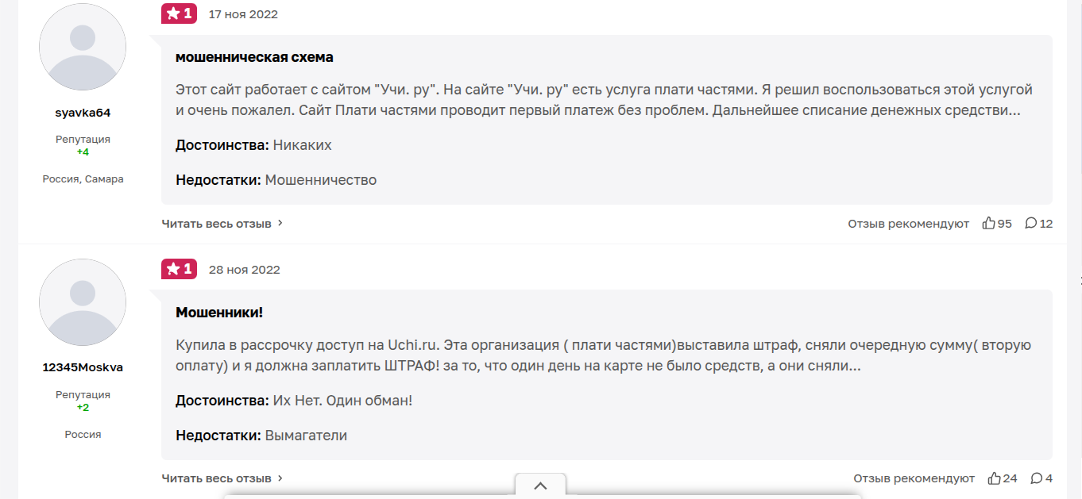Click the location link 'Россия, Самара'
Image resolution: width=1082 pixels, height=499 pixels.
click(x=83, y=178)
